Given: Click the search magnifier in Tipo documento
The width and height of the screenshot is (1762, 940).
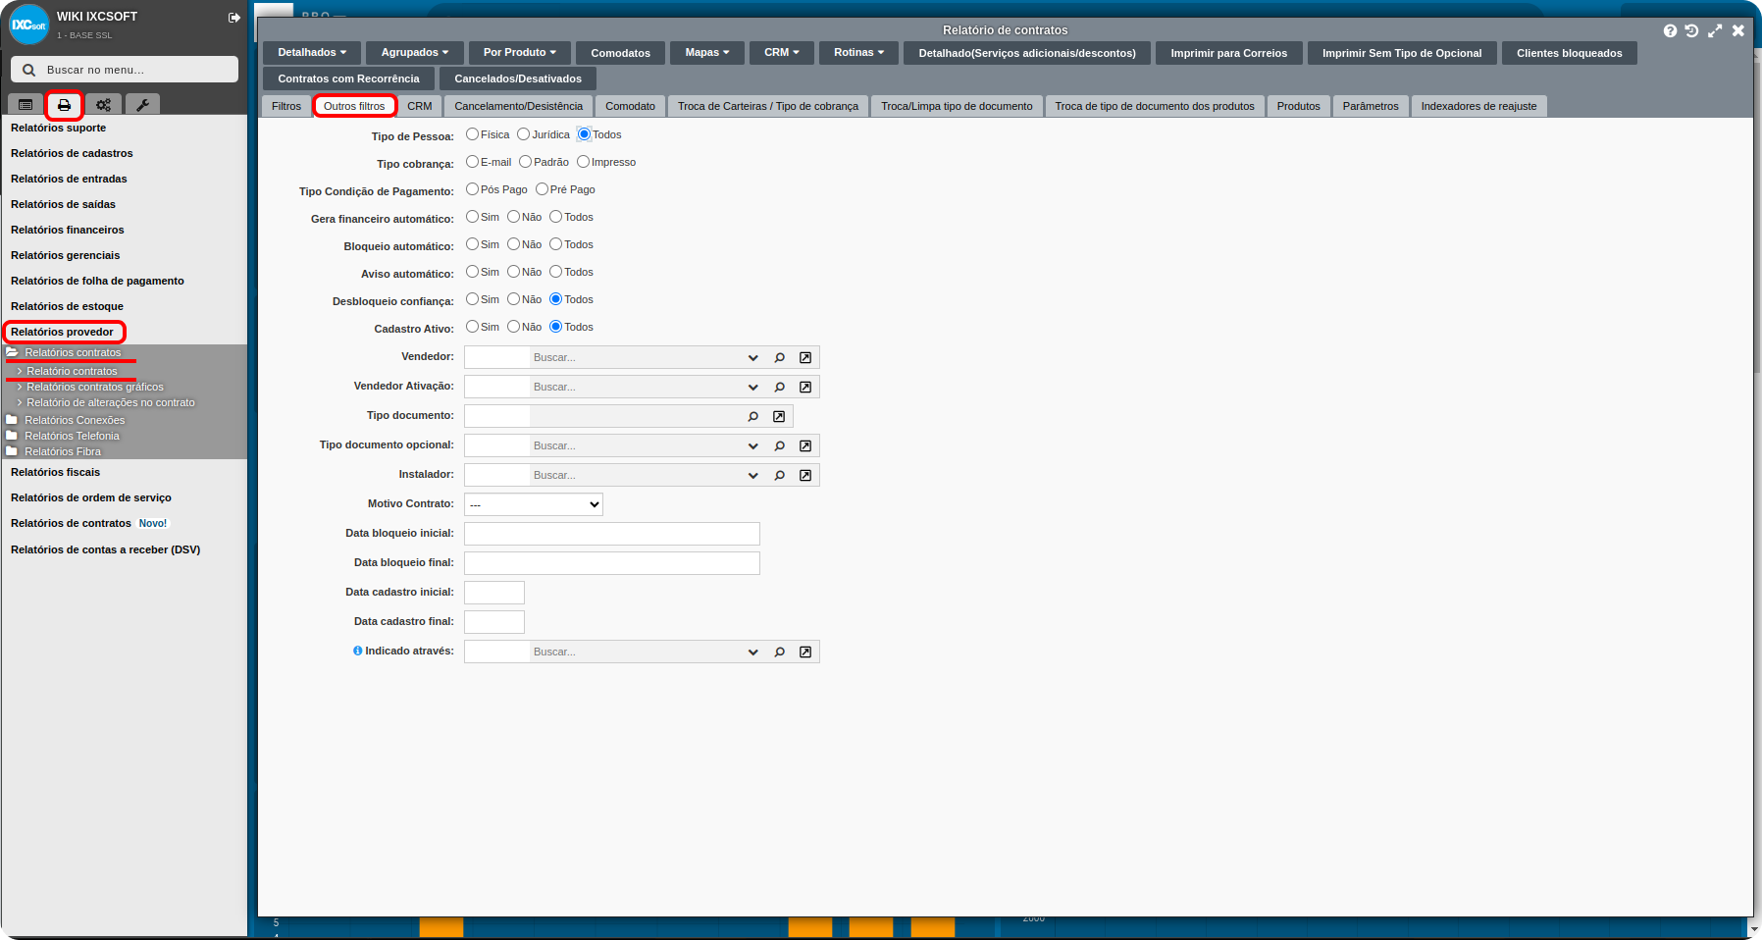Looking at the screenshot, I should pos(753,417).
